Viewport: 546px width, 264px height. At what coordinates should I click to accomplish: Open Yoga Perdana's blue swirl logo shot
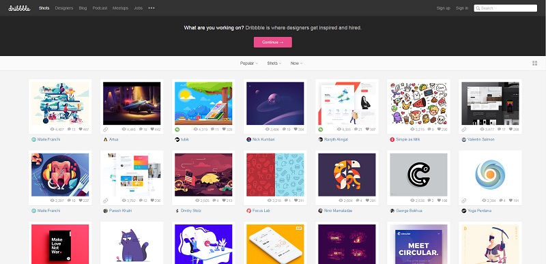[x=490, y=175]
